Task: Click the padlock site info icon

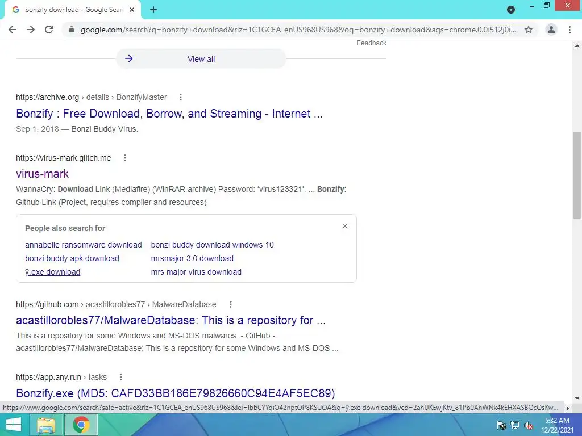Action: (x=72, y=30)
